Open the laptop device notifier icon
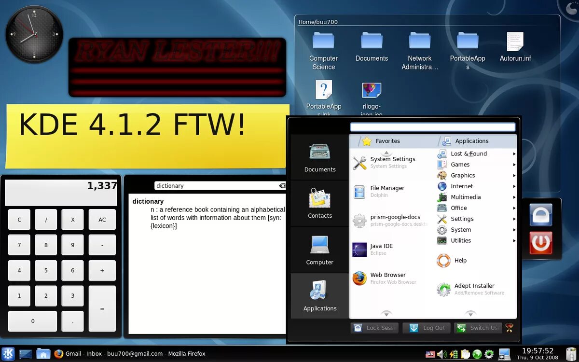 tap(504, 354)
